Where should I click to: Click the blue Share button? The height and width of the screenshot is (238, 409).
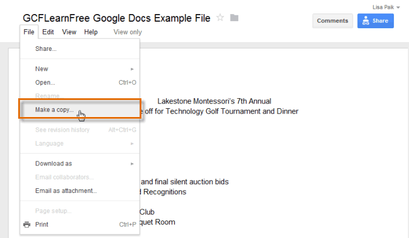(x=376, y=21)
